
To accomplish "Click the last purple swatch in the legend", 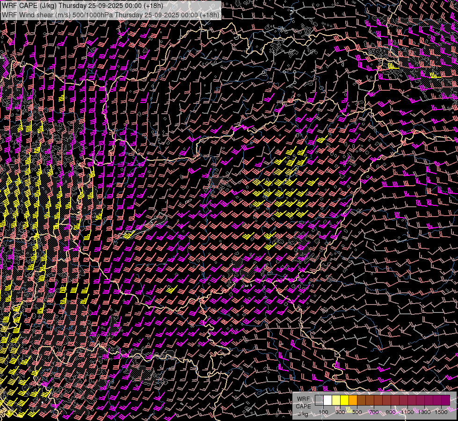I will 445,400.
